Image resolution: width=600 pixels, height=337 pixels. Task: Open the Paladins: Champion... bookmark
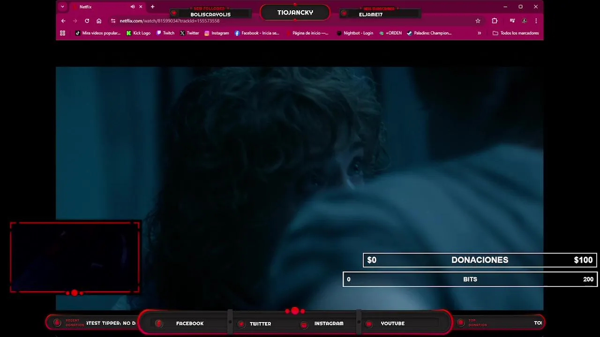(x=429, y=33)
